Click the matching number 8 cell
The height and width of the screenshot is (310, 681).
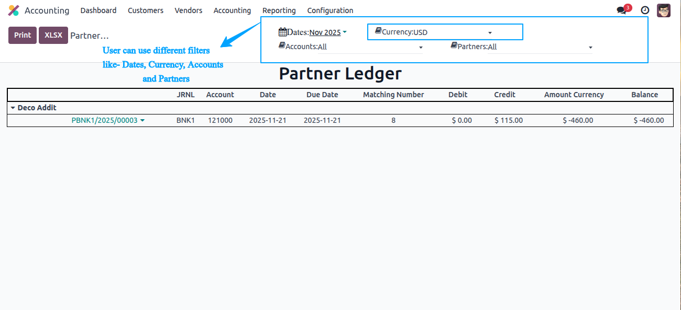click(393, 120)
